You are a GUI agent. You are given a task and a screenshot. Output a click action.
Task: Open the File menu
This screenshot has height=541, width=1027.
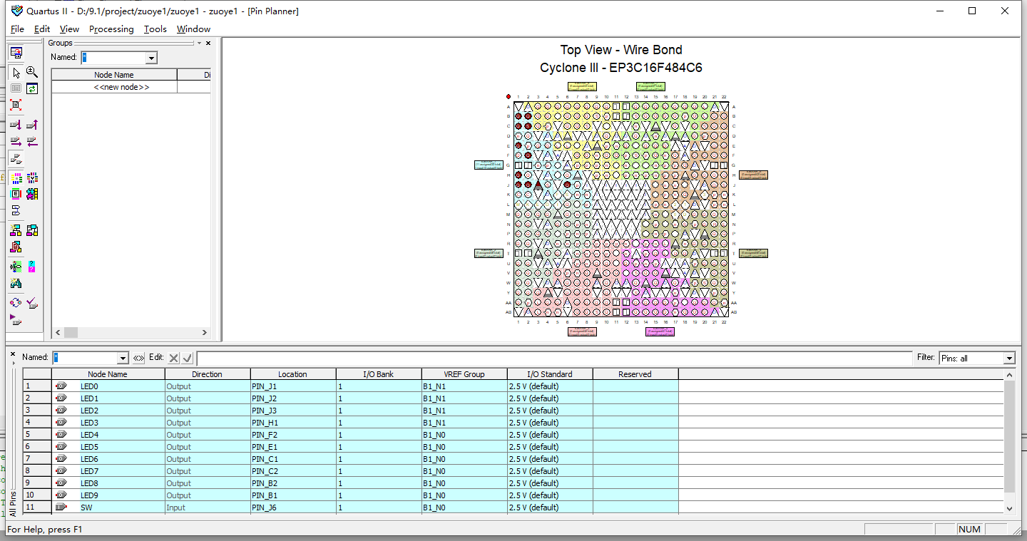click(x=17, y=29)
